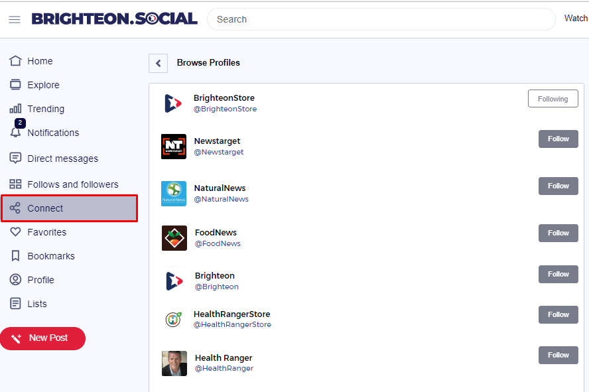
Task: Unfollow BrighteonStore via Following button
Action: pos(553,99)
